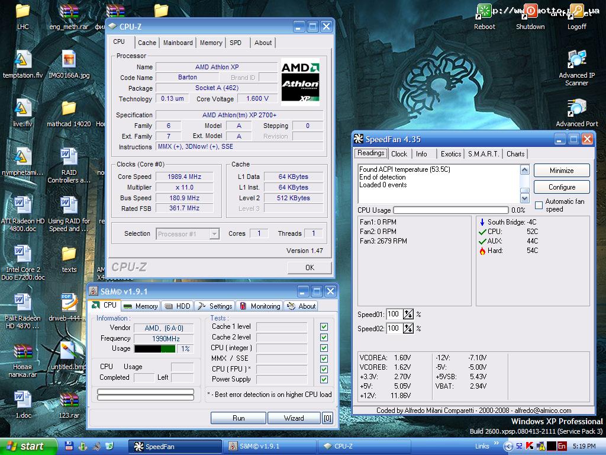Open Intel Core 2 Duo E7200.doc
The width and height of the screenshot is (606, 455).
coord(22,262)
